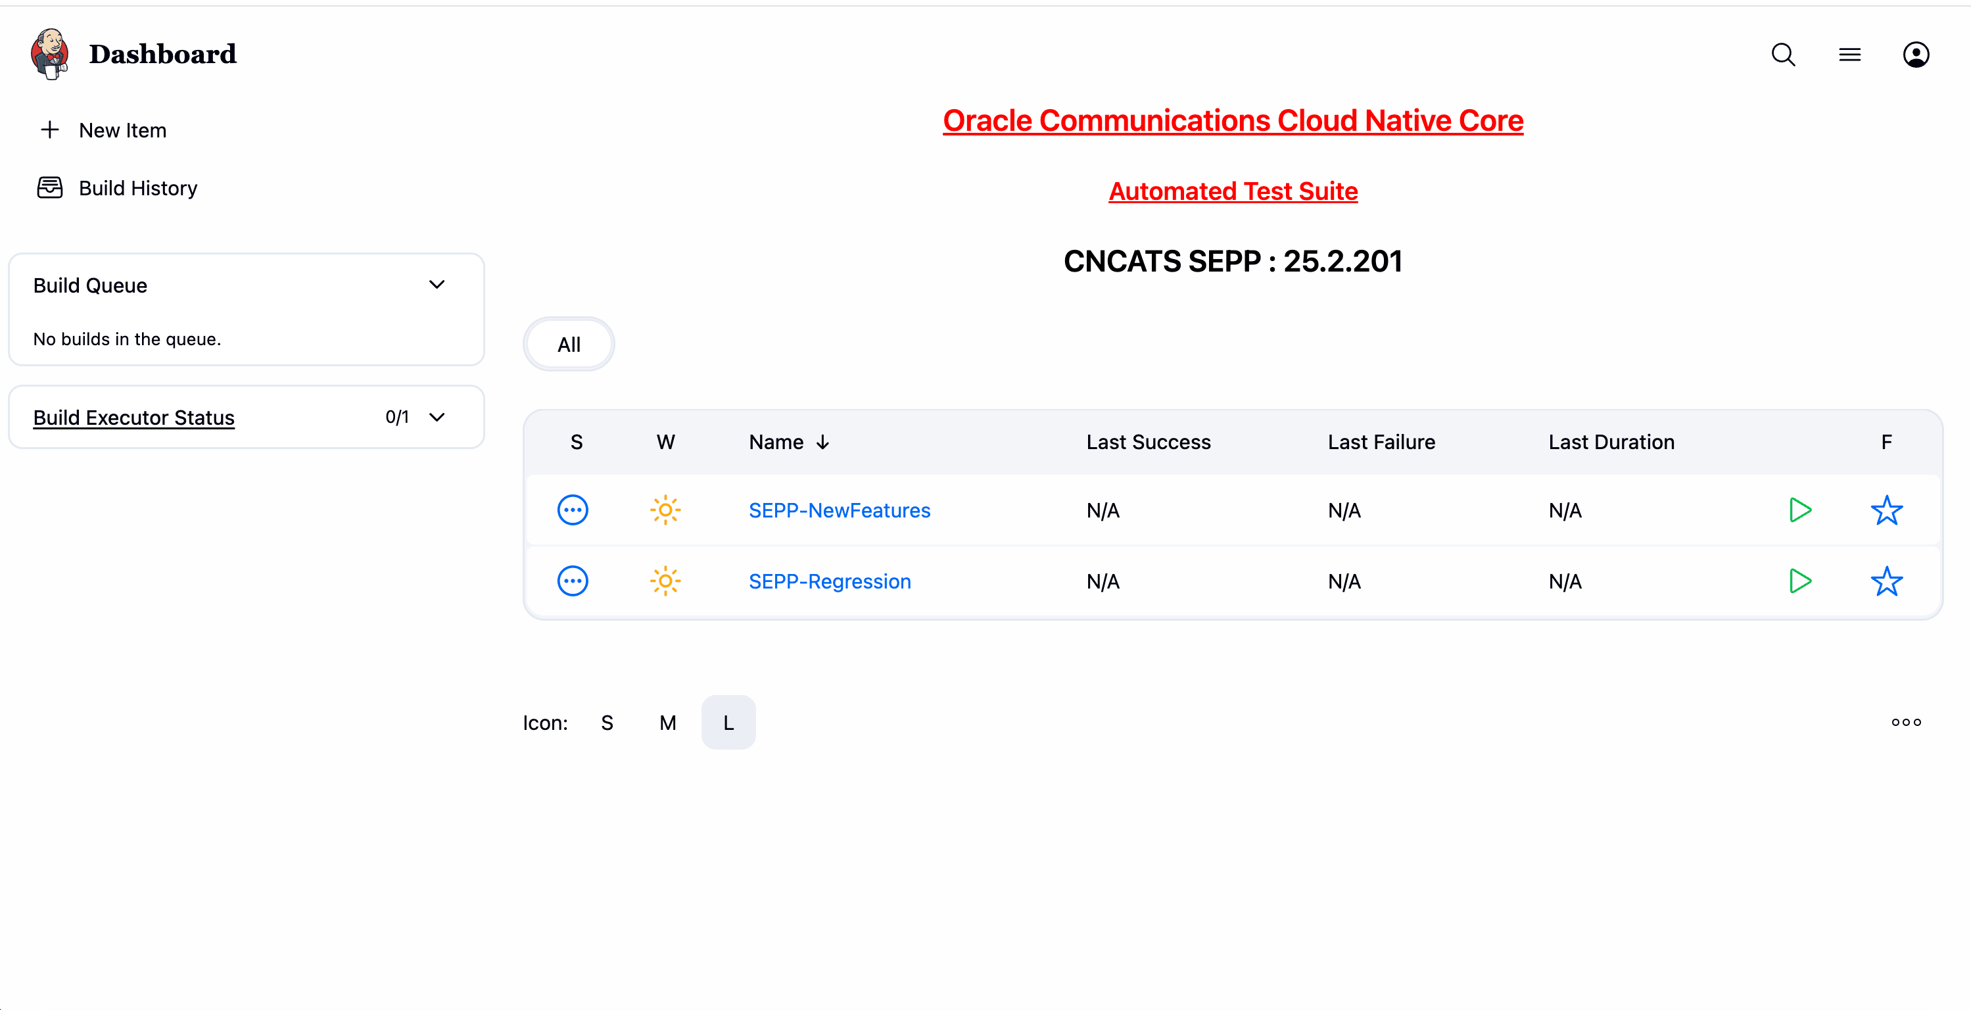Select the All view tab

(x=569, y=345)
